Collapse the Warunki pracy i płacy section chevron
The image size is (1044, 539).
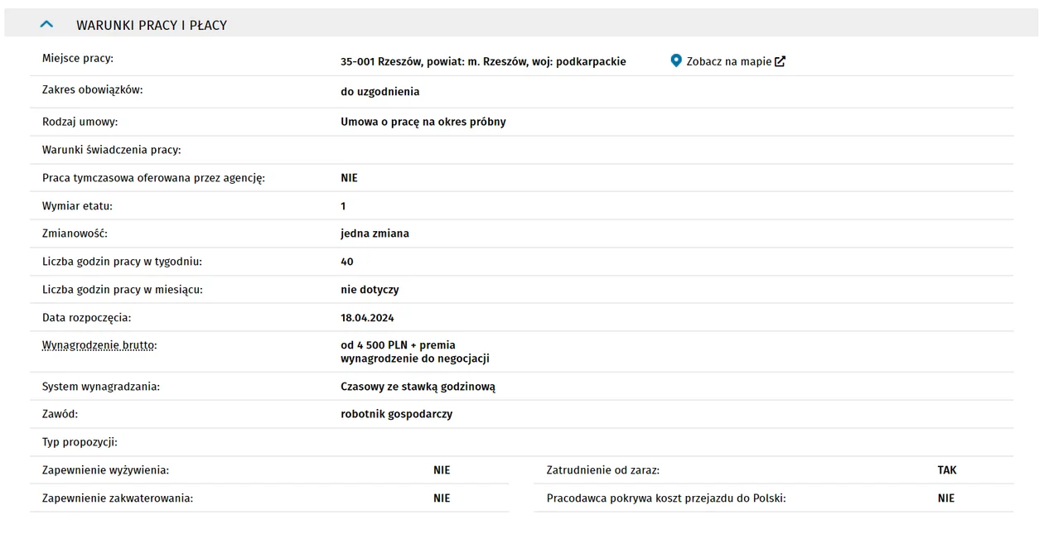point(46,25)
